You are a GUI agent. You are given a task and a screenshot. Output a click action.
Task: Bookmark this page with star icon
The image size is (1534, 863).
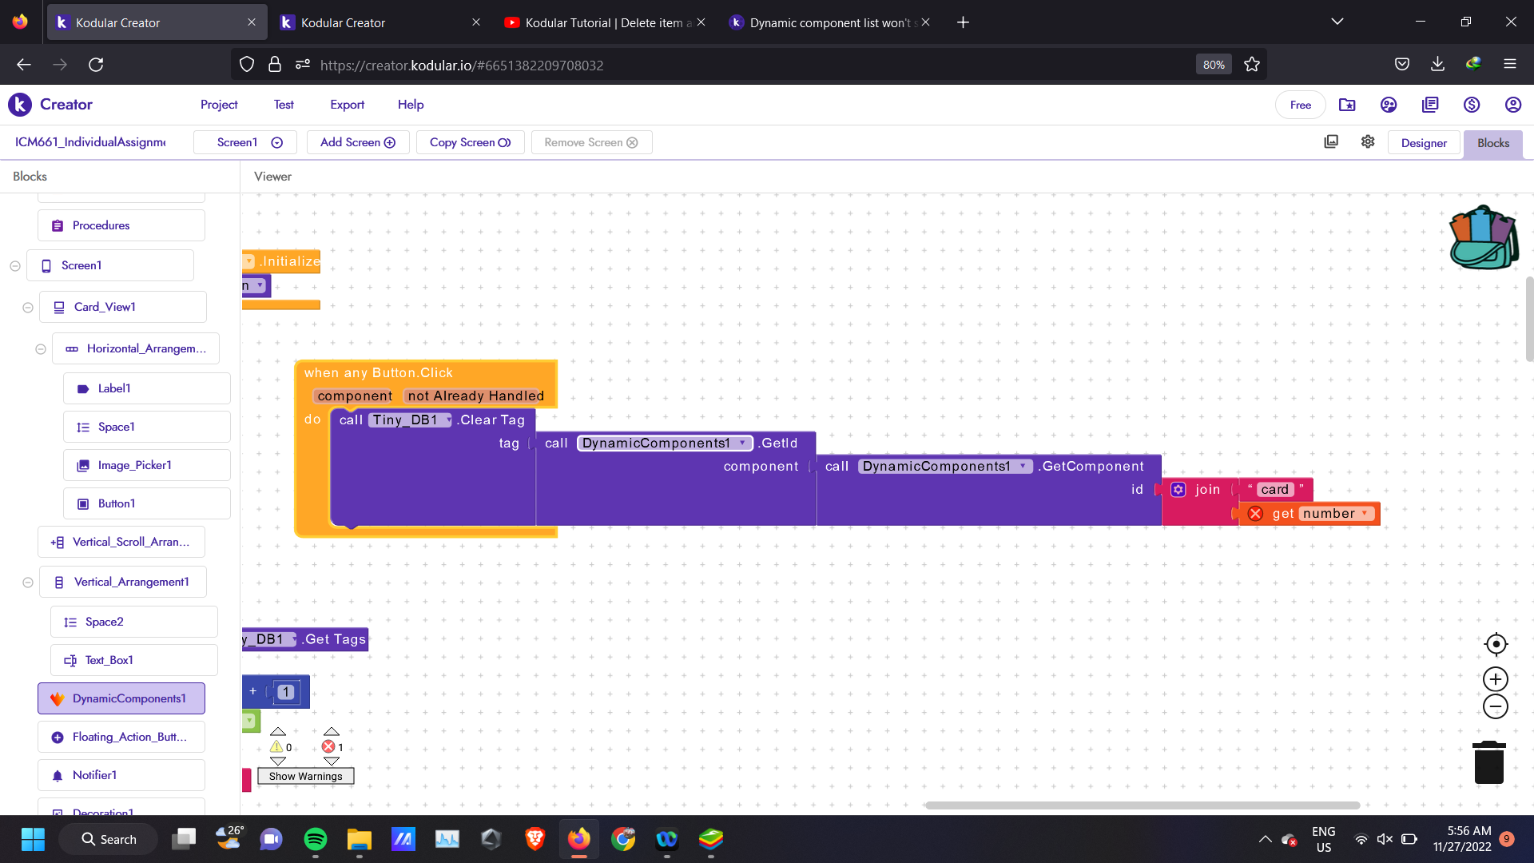(1252, 65)
